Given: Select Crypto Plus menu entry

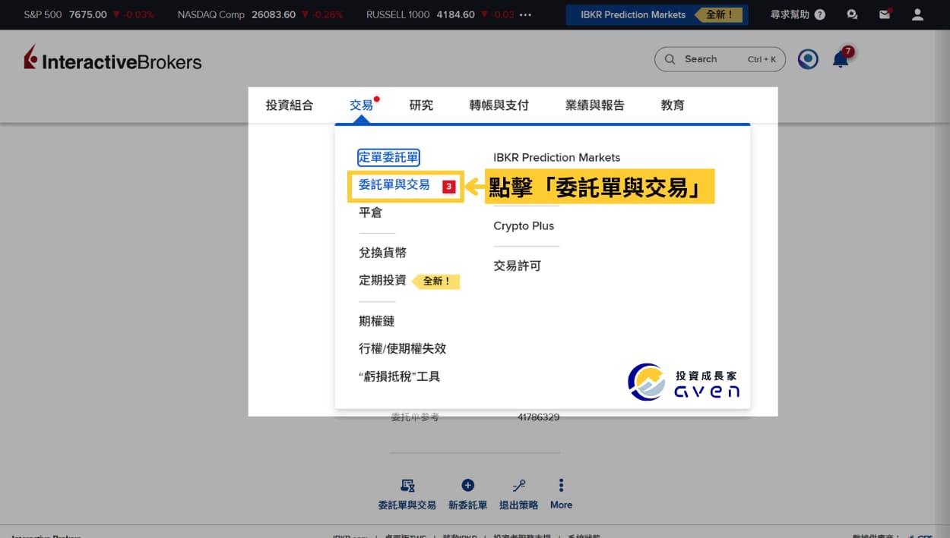Looking at the screenshot, I should click(524, 226).
